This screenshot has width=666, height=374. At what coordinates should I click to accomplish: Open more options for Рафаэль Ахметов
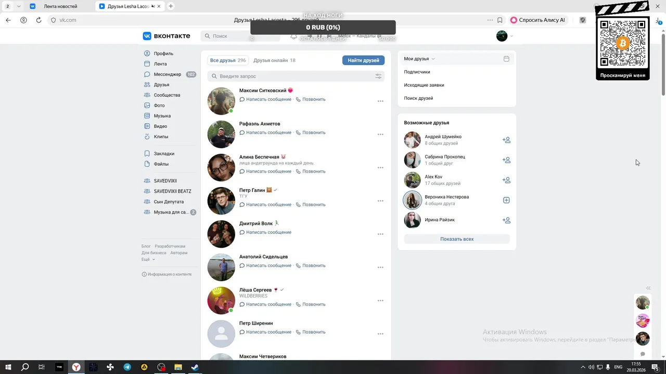point(380,135)
